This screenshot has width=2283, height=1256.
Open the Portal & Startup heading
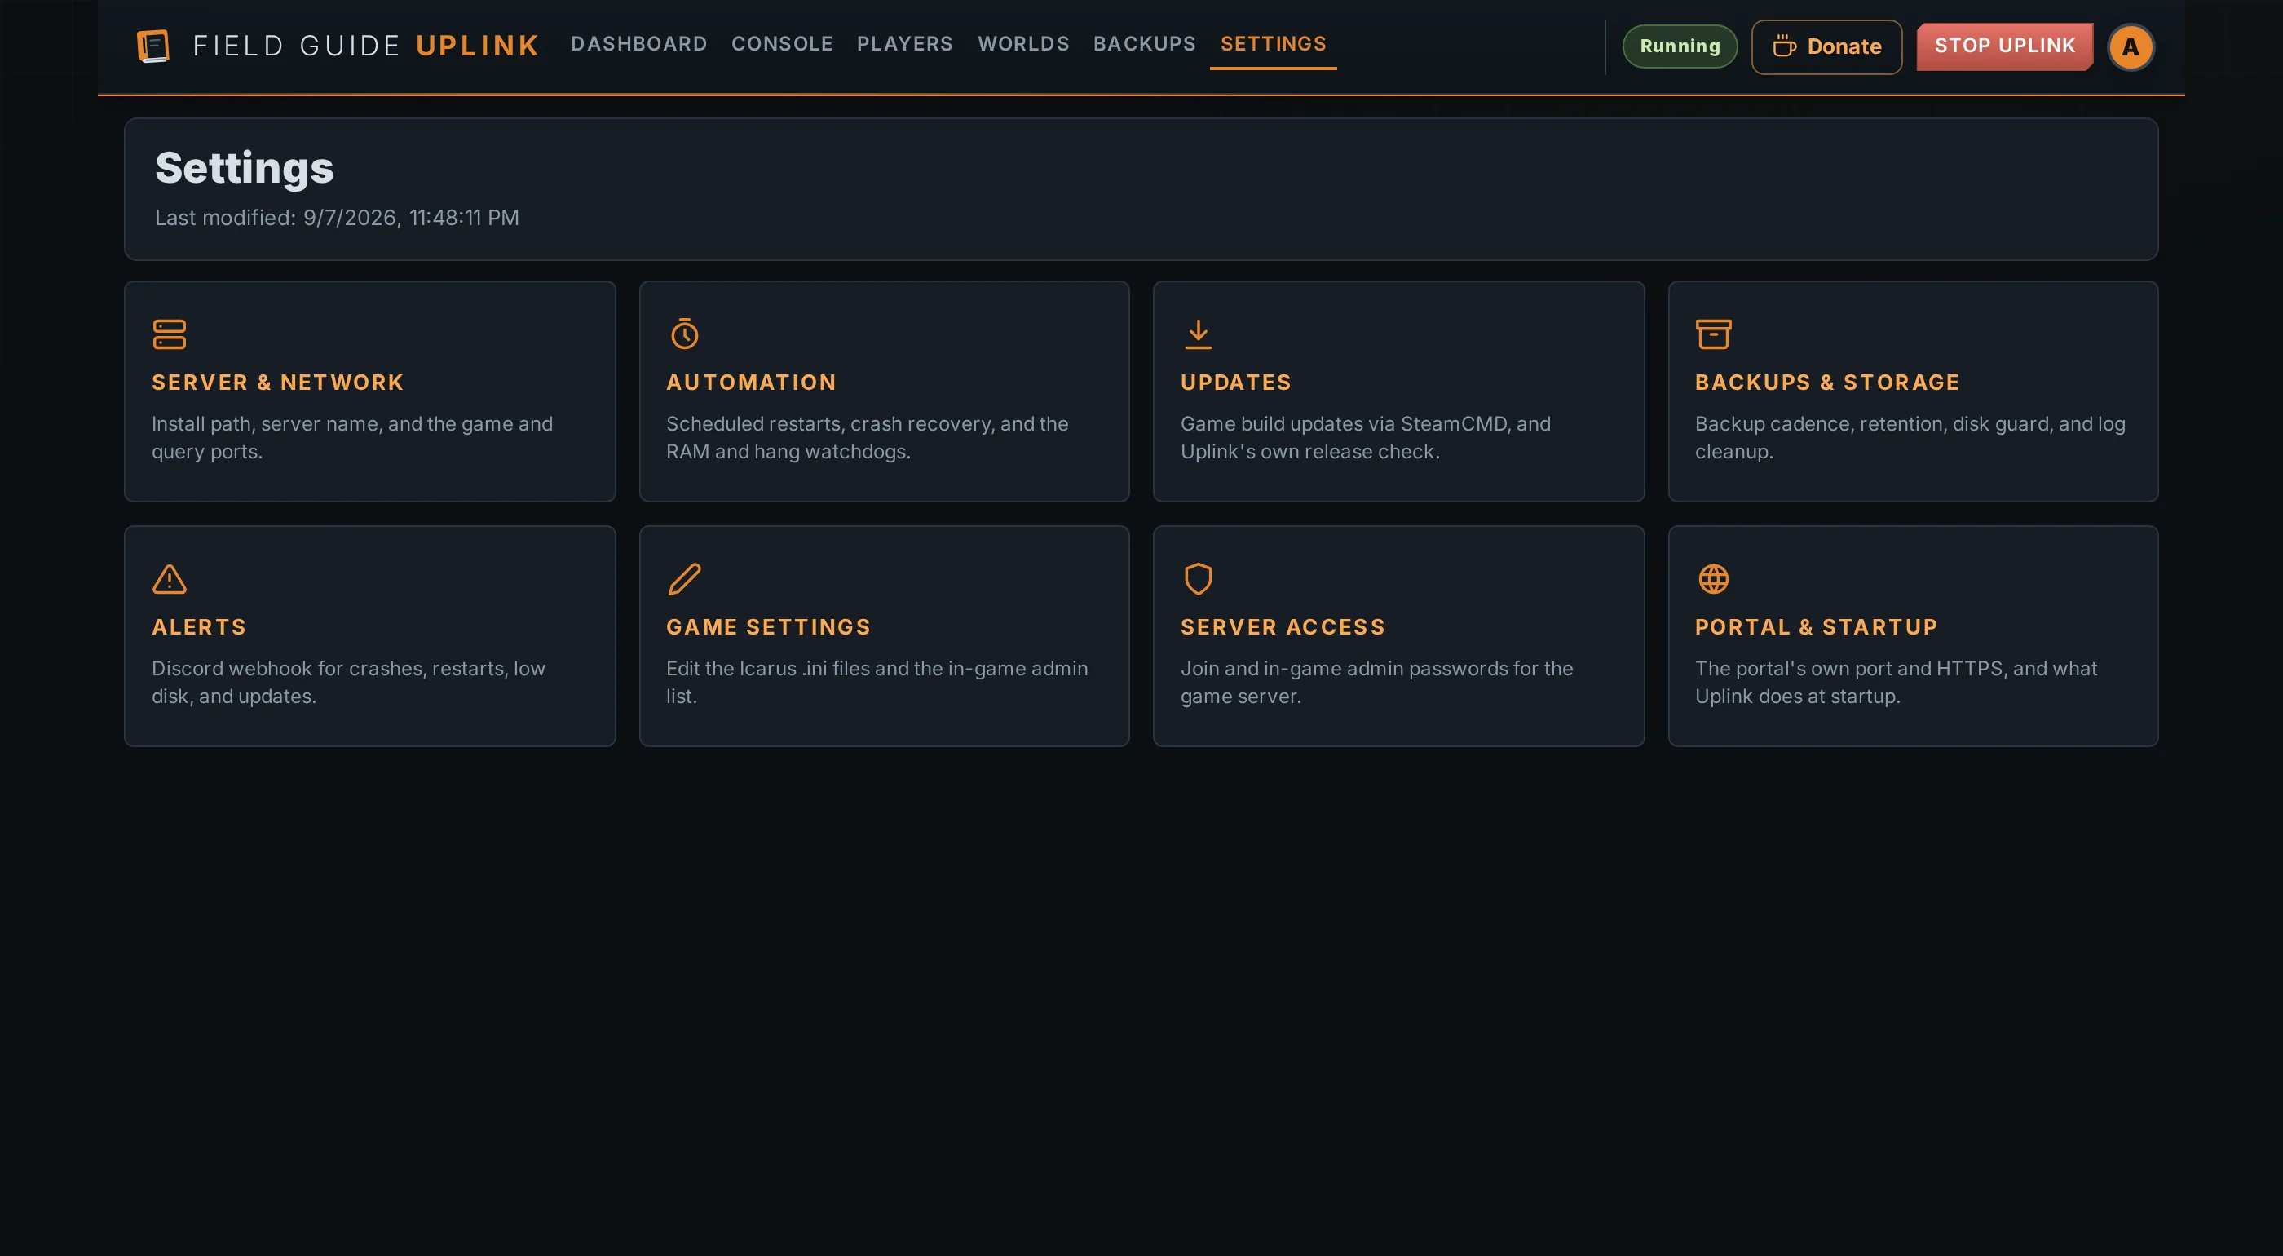(x=1816, y=626)
